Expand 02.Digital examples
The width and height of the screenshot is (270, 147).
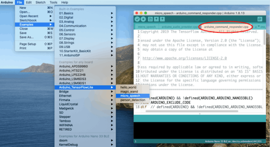tap(85, 17)
